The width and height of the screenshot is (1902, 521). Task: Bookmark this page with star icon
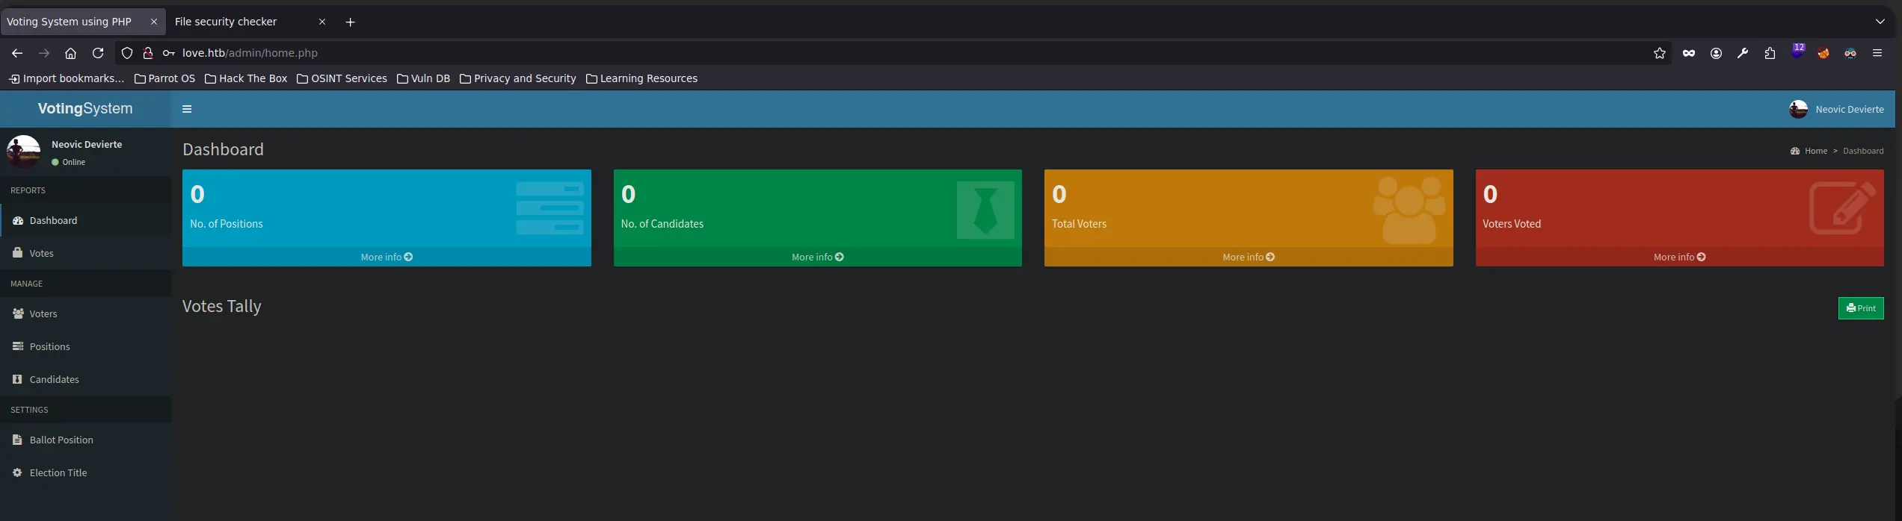[1659, 53]
